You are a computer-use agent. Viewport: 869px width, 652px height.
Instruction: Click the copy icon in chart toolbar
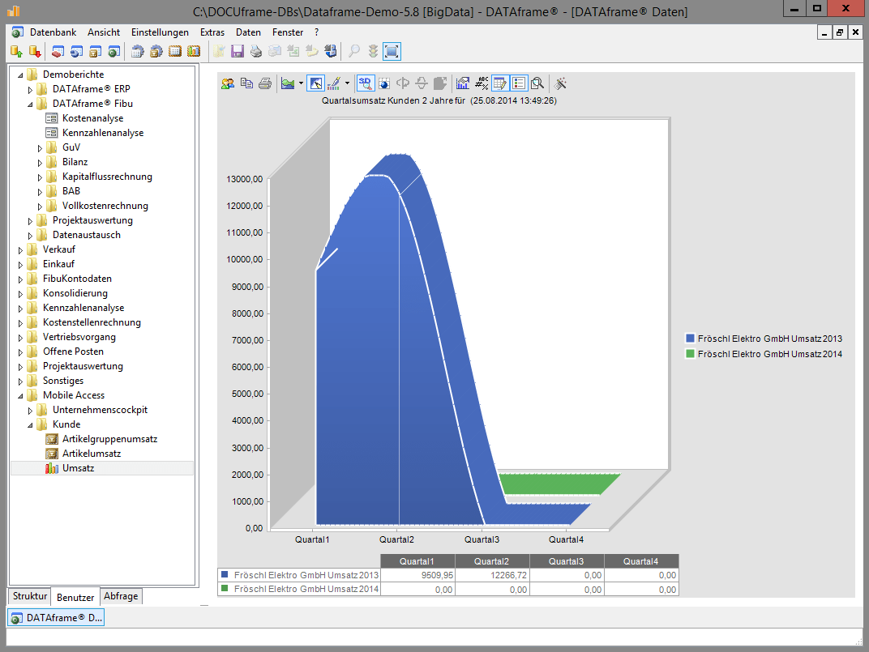(x=246, y=83)
